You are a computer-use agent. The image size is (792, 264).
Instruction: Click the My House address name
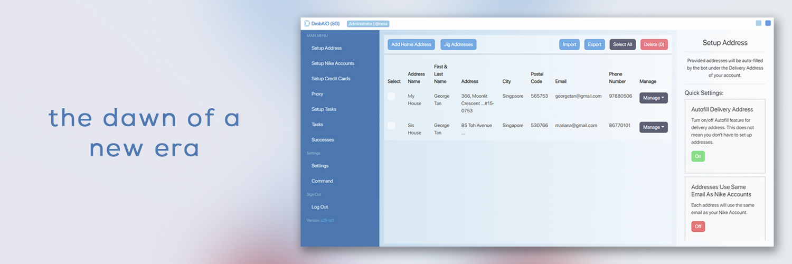click(414, 100)
